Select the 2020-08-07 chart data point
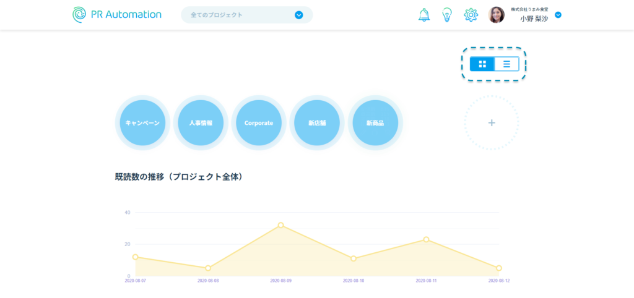The width and height of the screenshot is (634, 298). [135, 257]
